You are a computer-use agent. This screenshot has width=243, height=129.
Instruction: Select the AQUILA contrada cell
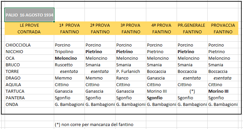[29, 84]
